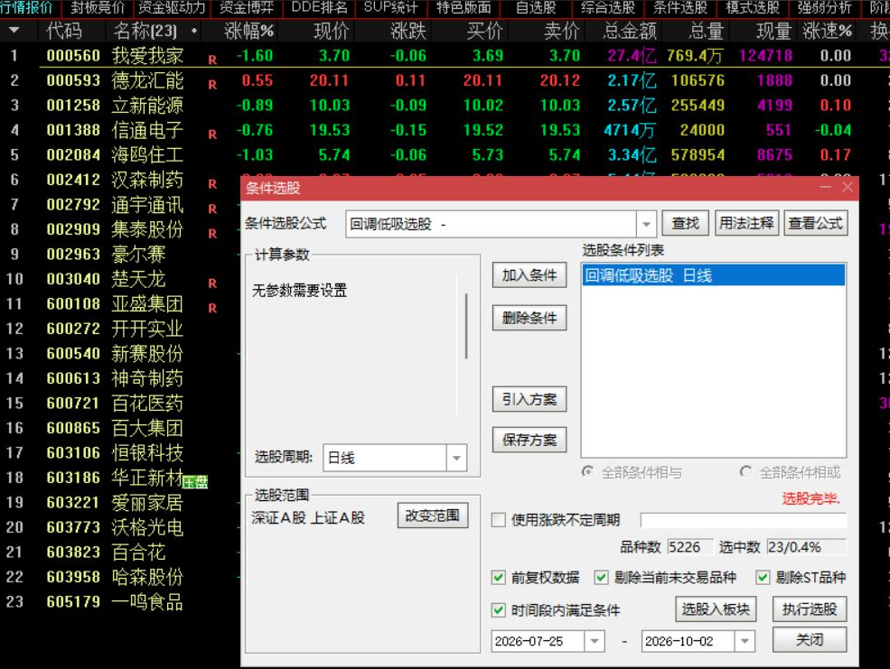Click the 查看公式 button
Screen dimensions: 890x669
[816, 223]
